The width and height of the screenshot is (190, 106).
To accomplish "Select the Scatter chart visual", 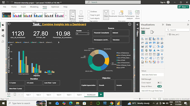I will (154, 47).
